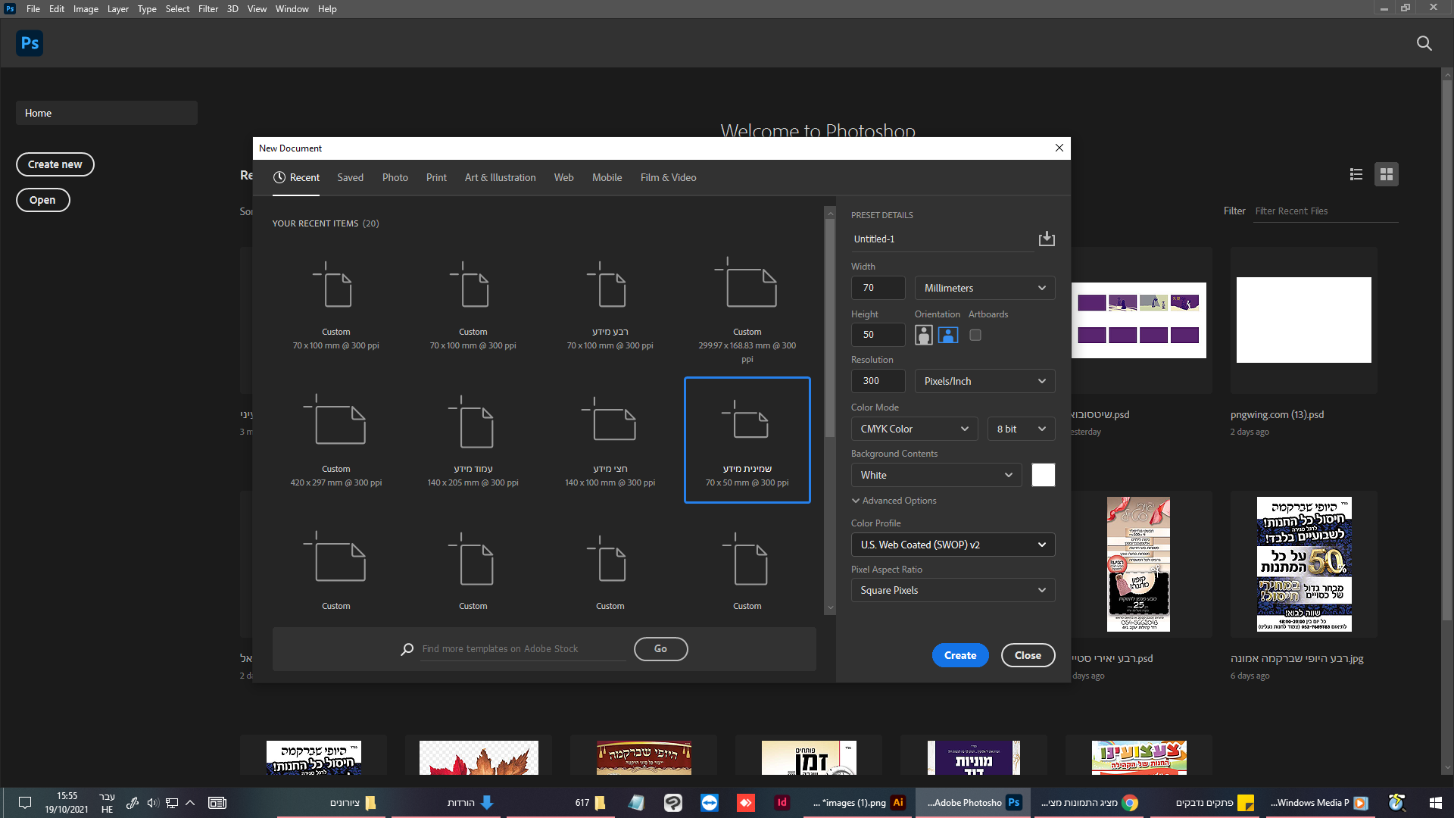Click the search magnifier icon top right
1454x818 pixels.
coord(1424,44)
